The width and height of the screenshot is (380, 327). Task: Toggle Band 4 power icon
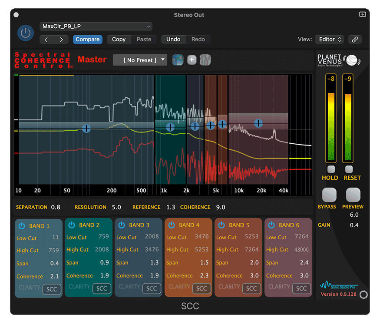pos(172,225)
